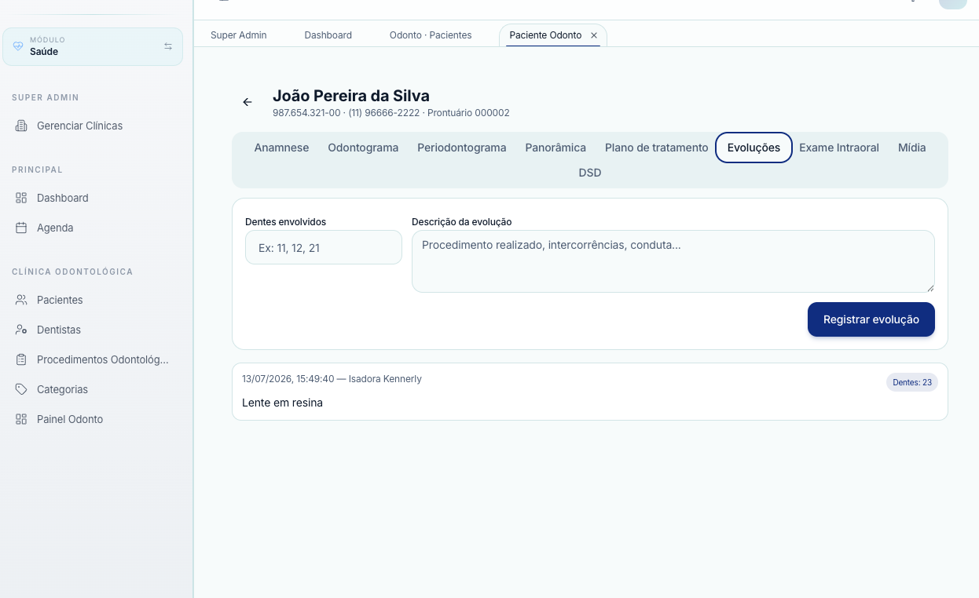Open the Saúde module switcher
979x598 pixels.
(93, 46)
